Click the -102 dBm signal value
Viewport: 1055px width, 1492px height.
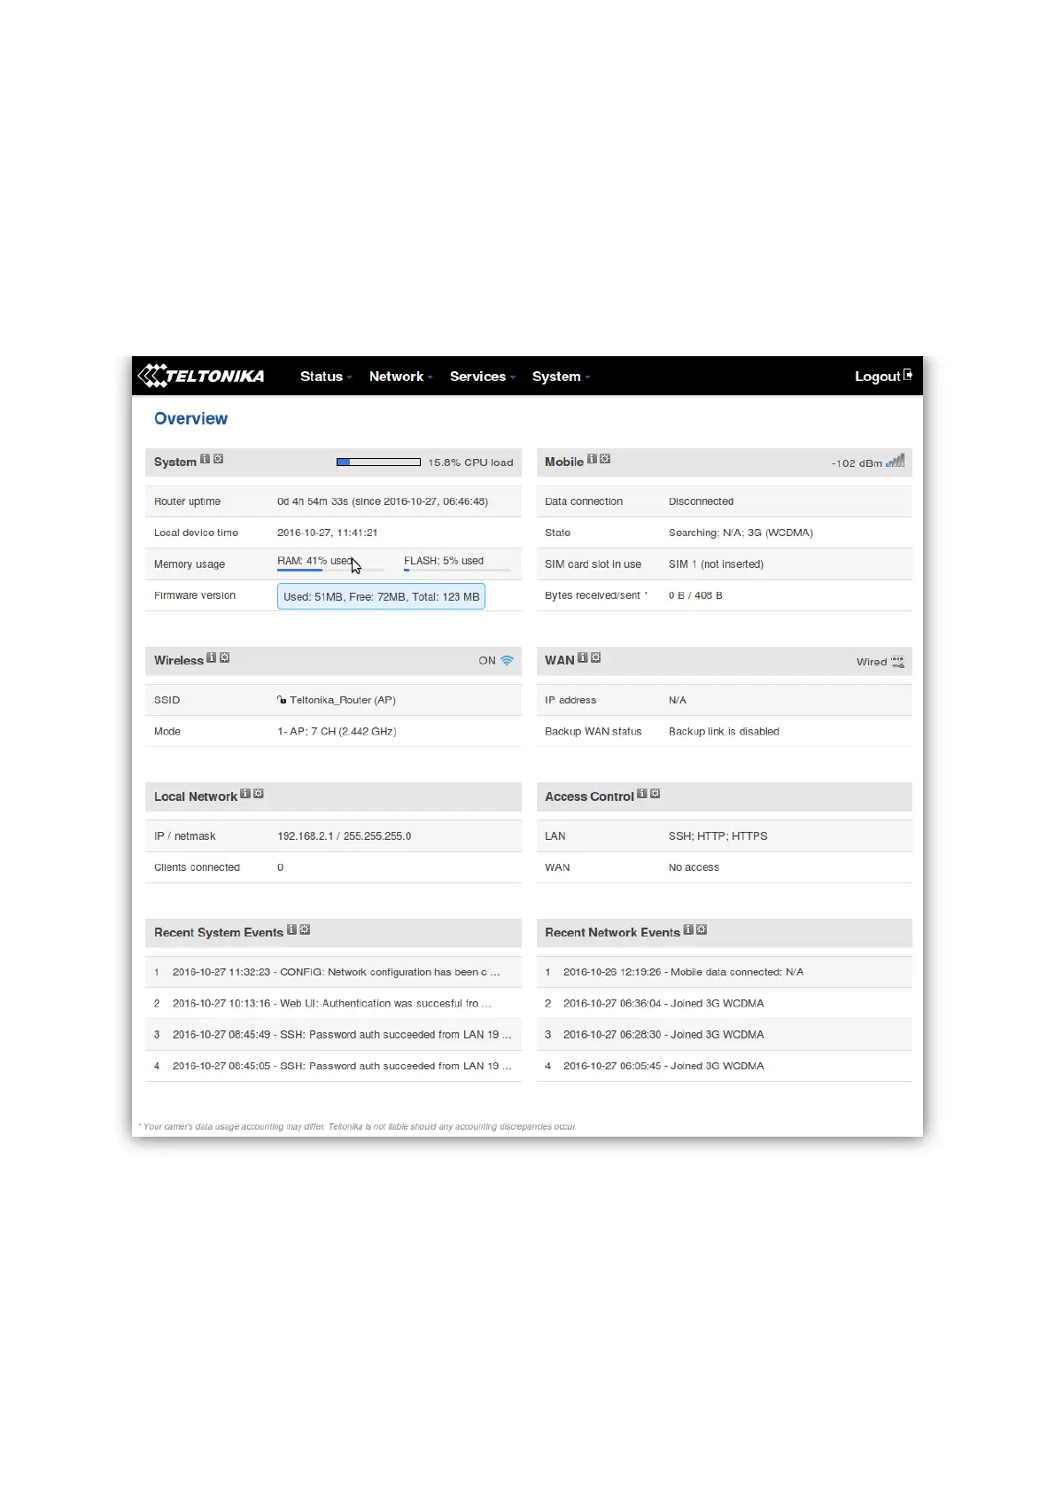point(857,463)
